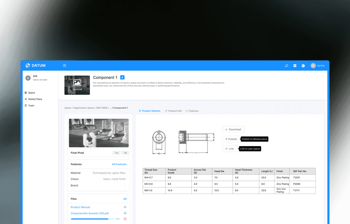Image resolution: width=350 pixels, height=224 pixels.
Task: Open All Features link
Action: 119,164
